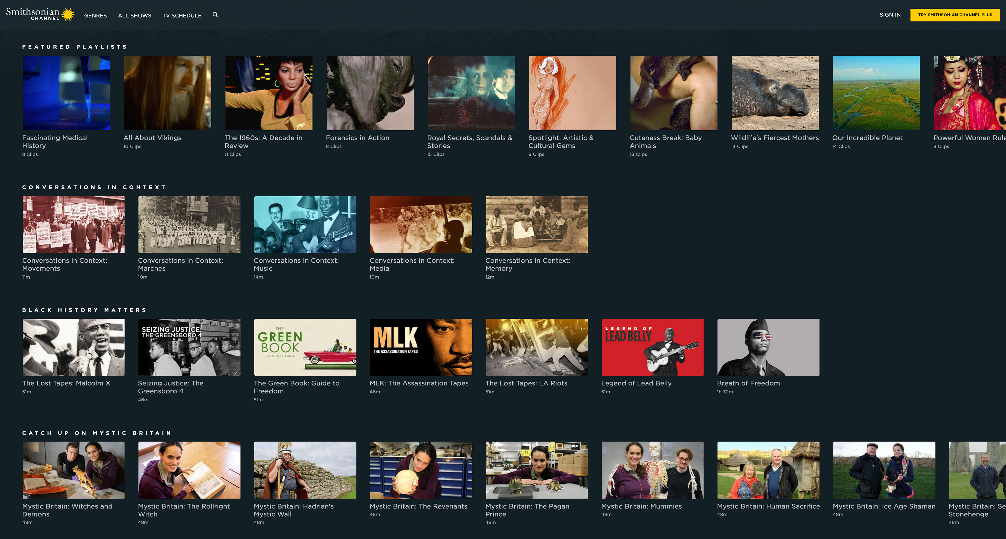Open Wildlife's Fiercest Mothers thumbnail
1006x539 pixels.
[775, 93]
